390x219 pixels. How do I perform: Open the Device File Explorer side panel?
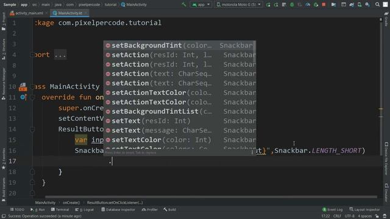[386, 158]
